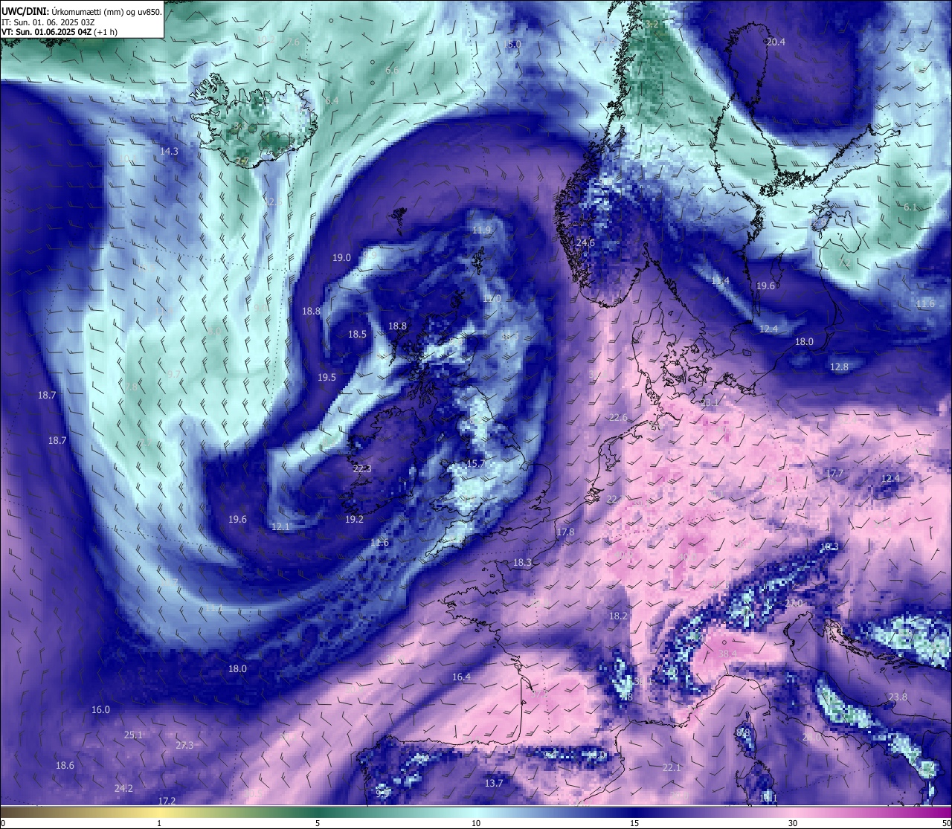Click the 19.2 value south of Ireland

tap(354, 520)
